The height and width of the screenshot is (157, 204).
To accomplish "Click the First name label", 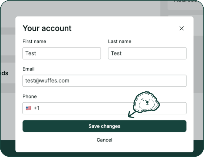I will (34, 42).
